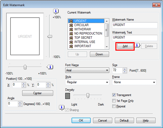Increase the font Size spinner
Image resolution: width=163 pixels, height=128 pixels.
click(125, 69)
